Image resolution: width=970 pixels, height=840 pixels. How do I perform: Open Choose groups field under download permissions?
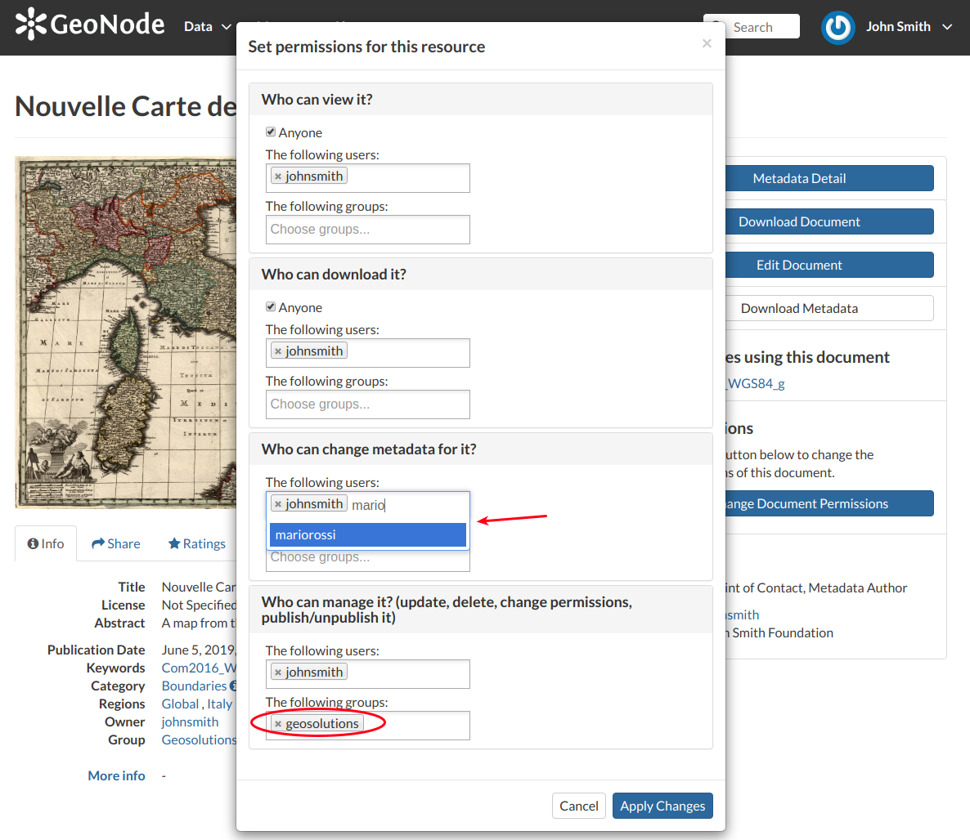pos(367,404)
